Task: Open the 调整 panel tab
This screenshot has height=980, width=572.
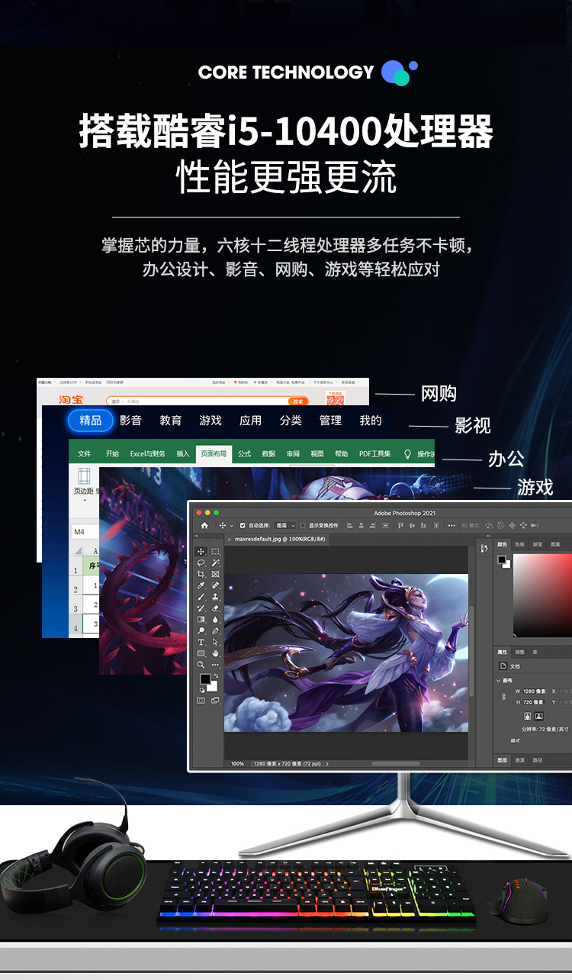Action: point(520,653)
